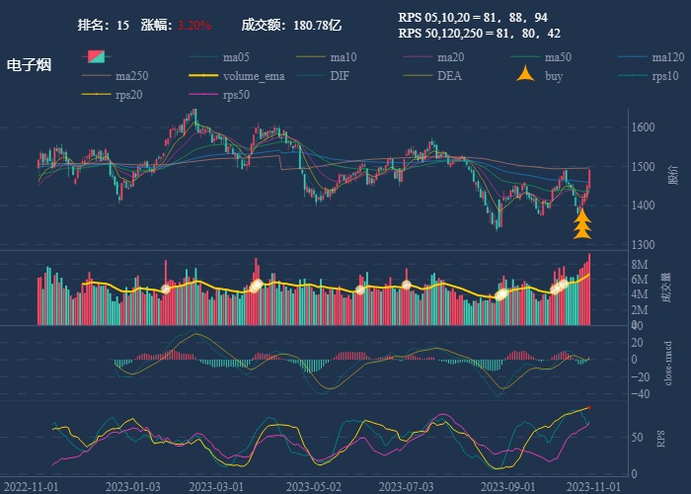Screen dimensions: 691x494
Task: Click the 1500 price axis label
Action: click(644, 167)
